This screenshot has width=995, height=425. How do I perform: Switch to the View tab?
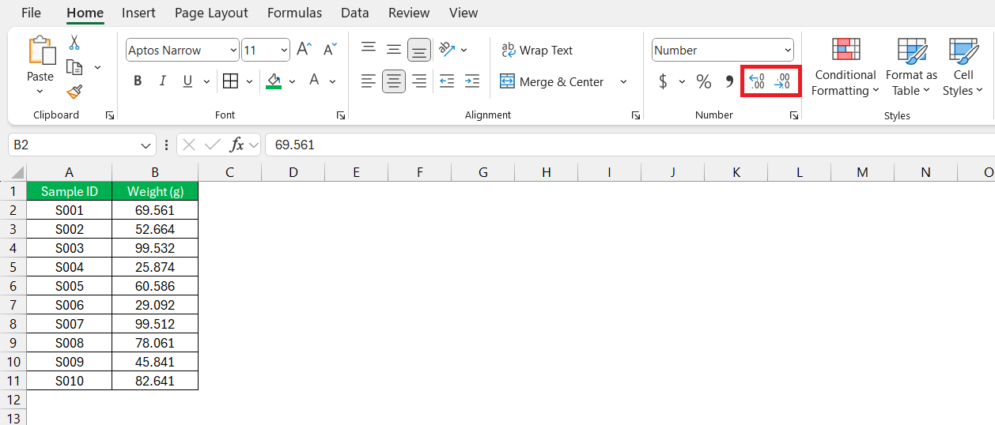coord(463,13)
